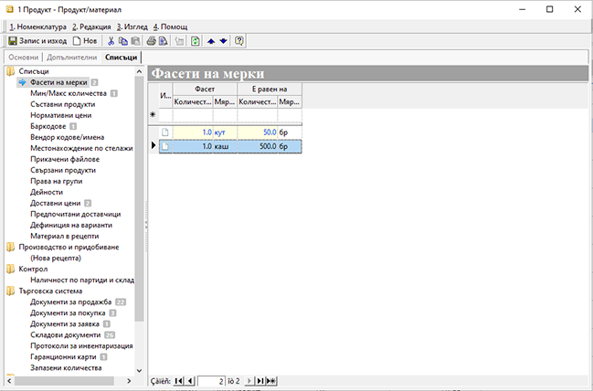
Task: Click the Paste clipboard icon
Action: click(135, 41)
